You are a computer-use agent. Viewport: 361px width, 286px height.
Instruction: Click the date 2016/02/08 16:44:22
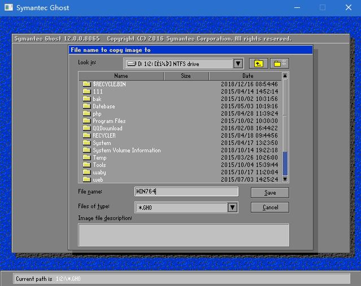point(249,128)
